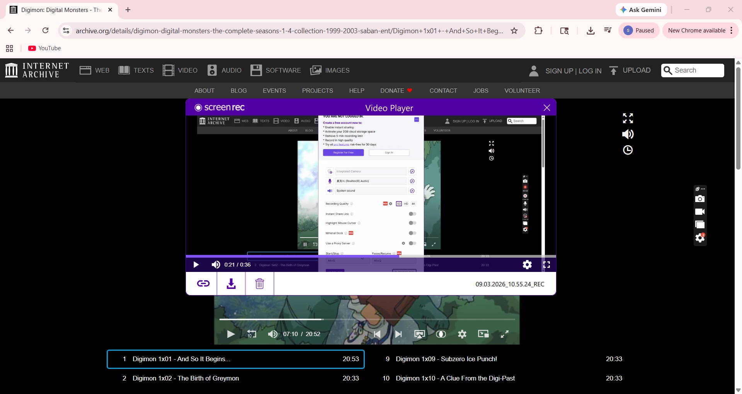
Task: Select the PROJECTS navigation item
Action: [x=317, y=90]
